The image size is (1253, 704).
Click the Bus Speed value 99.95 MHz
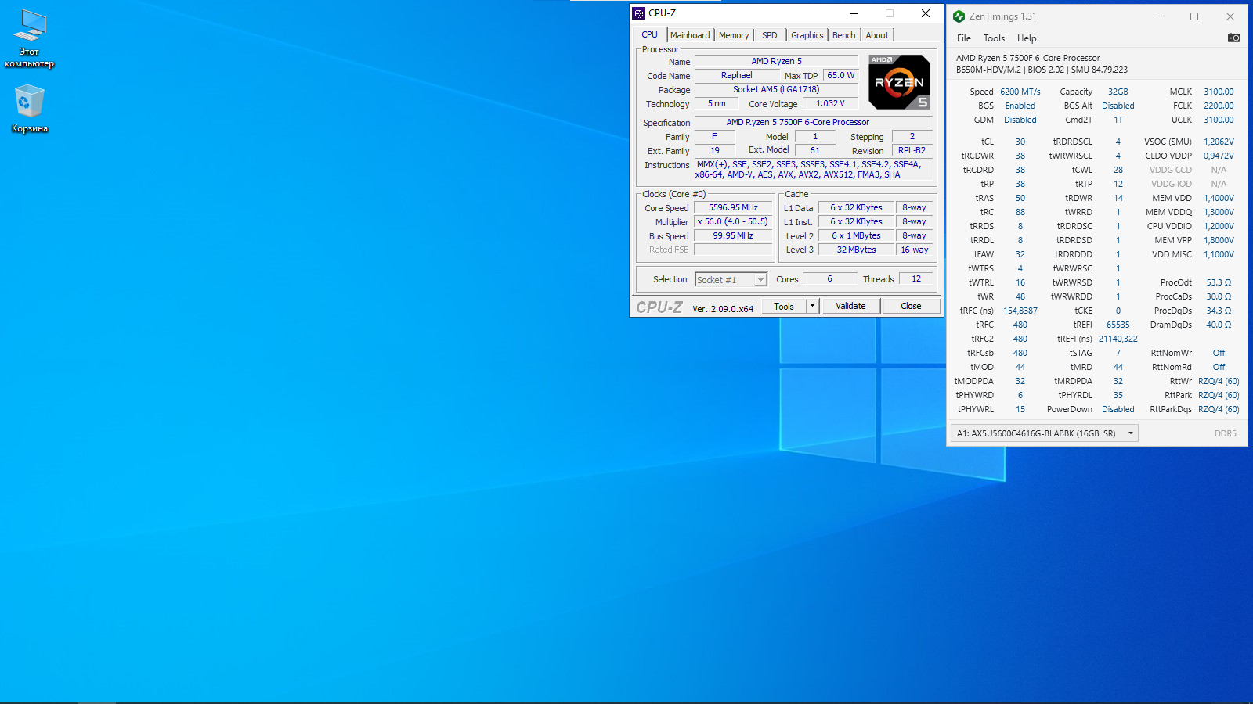click(733, 236)
